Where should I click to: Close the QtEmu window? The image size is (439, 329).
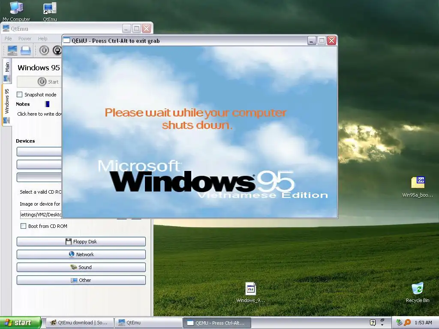click(x=147, y=29)
